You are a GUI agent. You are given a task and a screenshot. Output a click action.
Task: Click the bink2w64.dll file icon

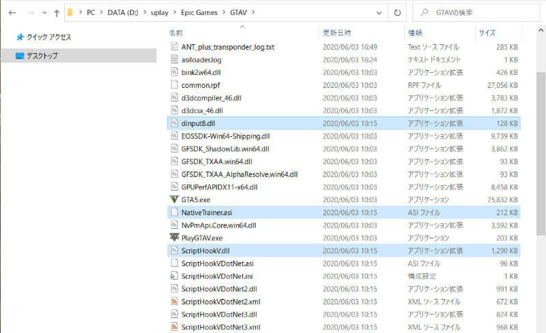coord(174,72)
